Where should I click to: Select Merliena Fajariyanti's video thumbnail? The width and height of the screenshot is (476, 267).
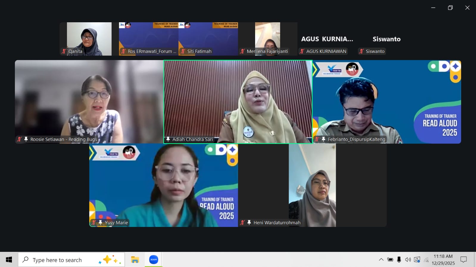point(268,39)
